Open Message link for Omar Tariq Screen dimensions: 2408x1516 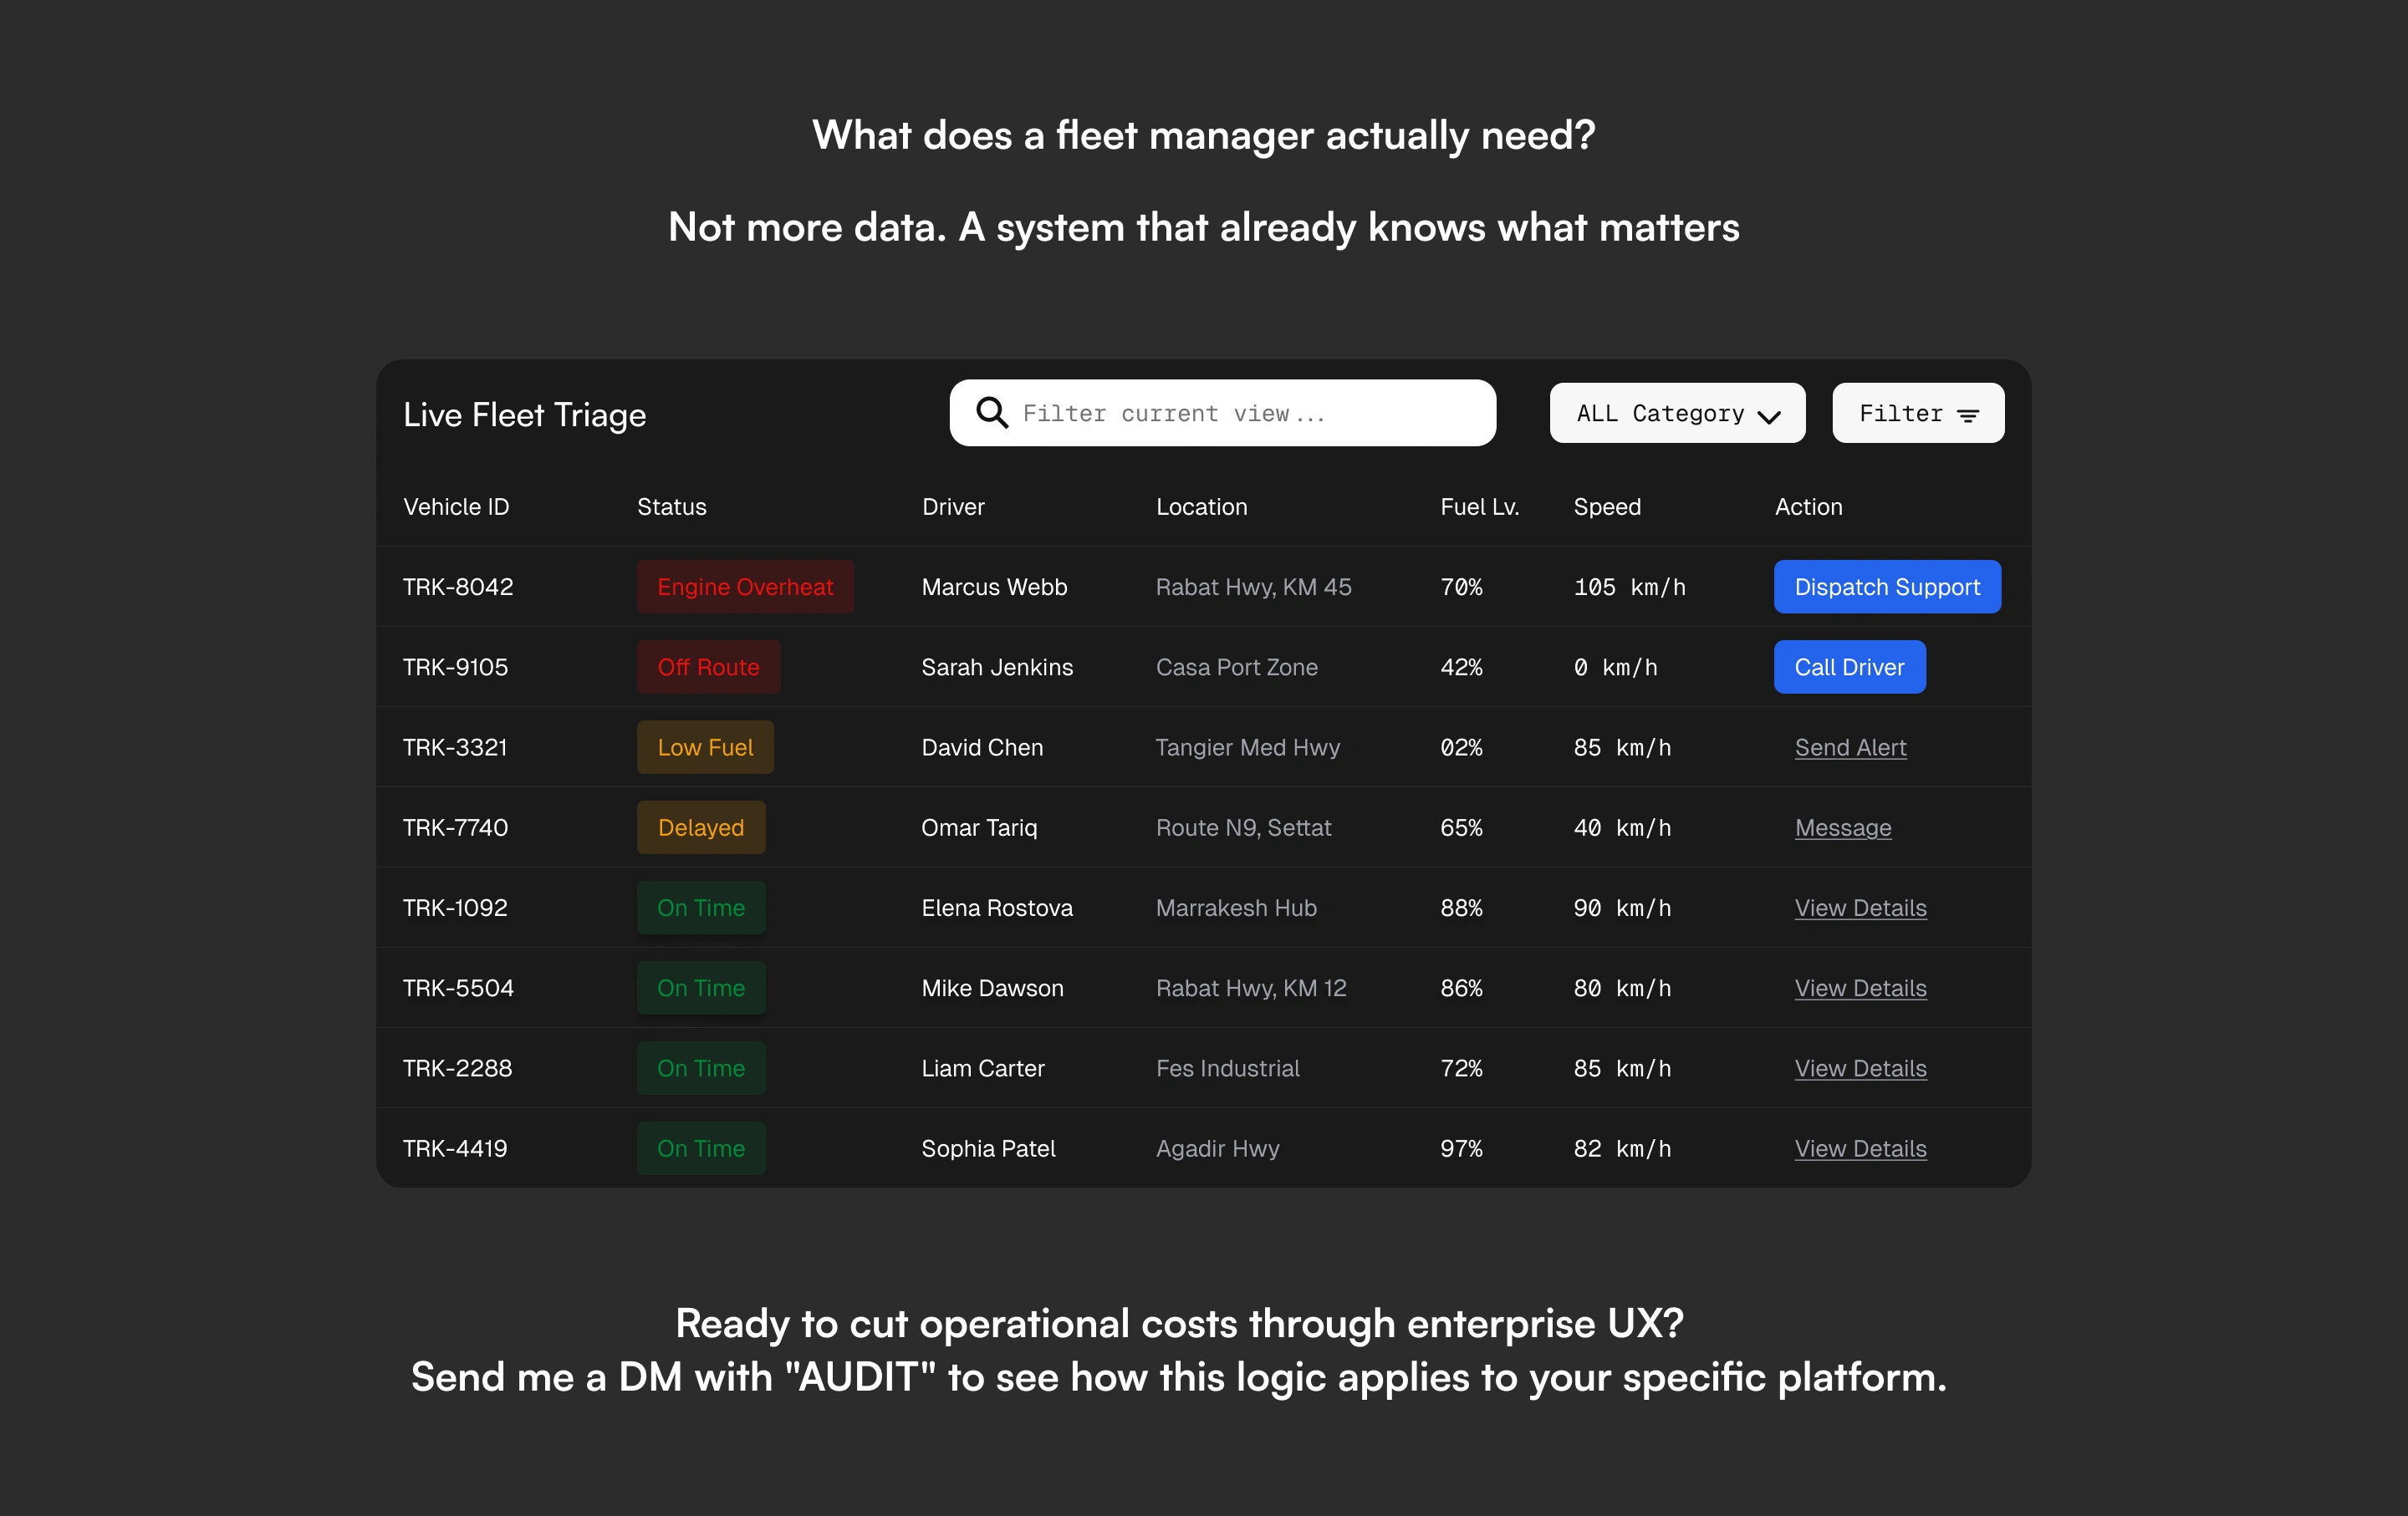(x=1842, y=827)
